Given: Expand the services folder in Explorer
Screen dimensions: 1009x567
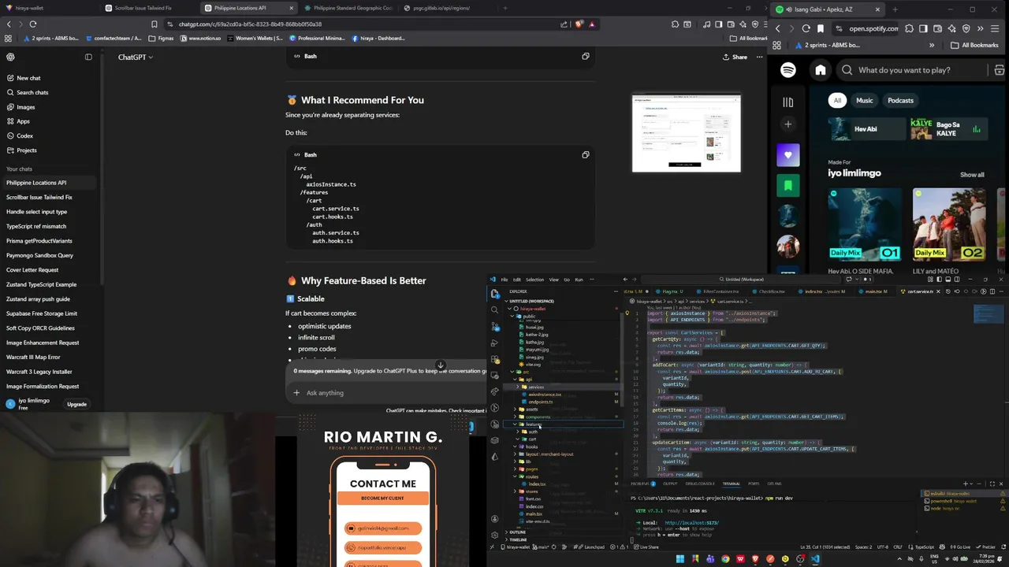Looking at the screenshot, I should click(534, 387).
